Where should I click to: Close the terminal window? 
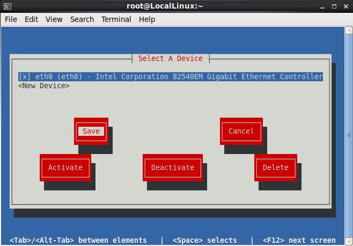point(346,6)
